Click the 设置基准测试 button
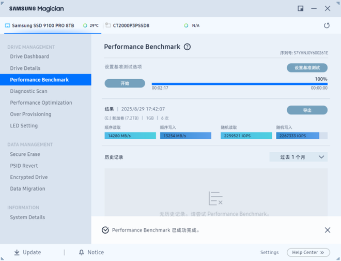Viewport: 341px width, 261px height. click(307, 68)
